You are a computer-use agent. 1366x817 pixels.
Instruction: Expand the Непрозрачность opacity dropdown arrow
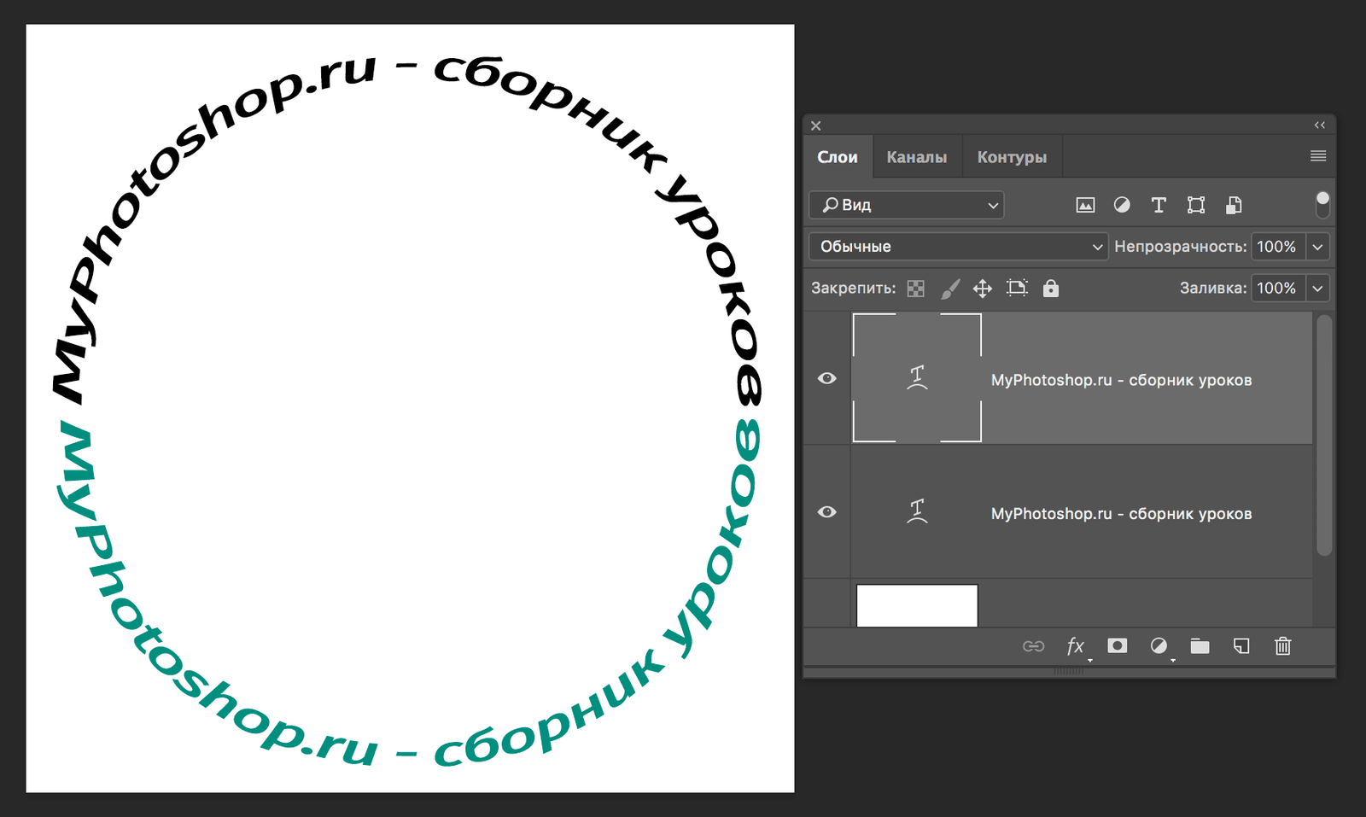click(1317, 247)
